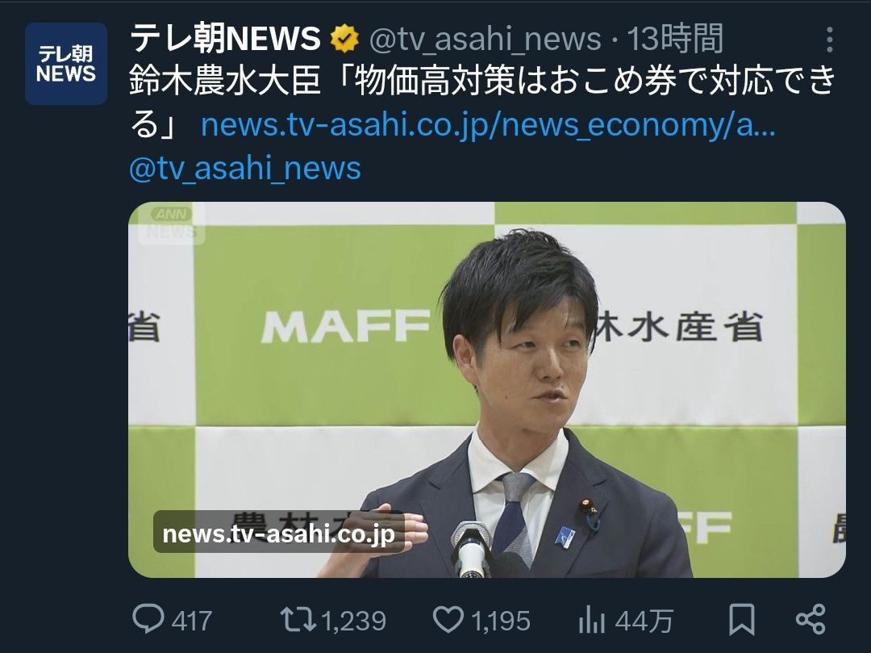Screen dimensions: 871x653
Task: View analytics bar chart icon
Action: pos(592,619)
